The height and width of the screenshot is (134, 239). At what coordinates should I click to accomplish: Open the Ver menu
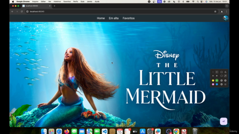coord(50,1)
